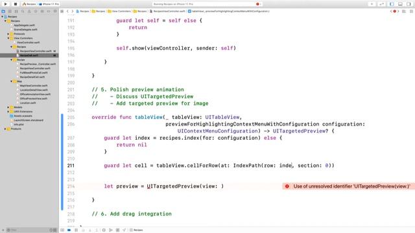The height and width of the screenshot is (233, 415).
Task: Expand the UIKit Extensions folder
Action: click(x=8, y=111)
